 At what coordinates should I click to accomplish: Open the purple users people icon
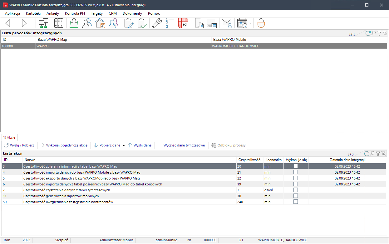coord(113,23)
